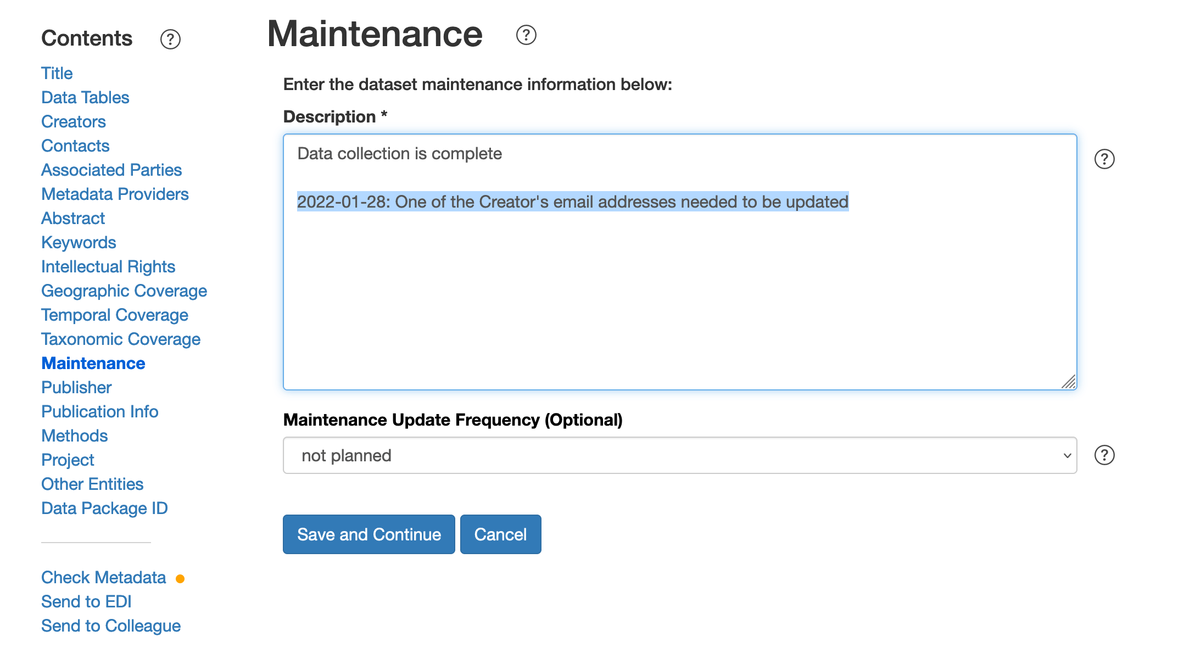Image resolution: width=1195 pixels, height=670 pixels.
Task: Open Maintenance Update Frequency dropdown
Action: click(x=680, y=455)
